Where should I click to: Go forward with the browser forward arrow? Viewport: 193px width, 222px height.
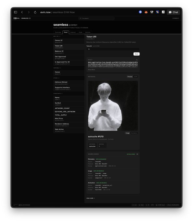29,12
